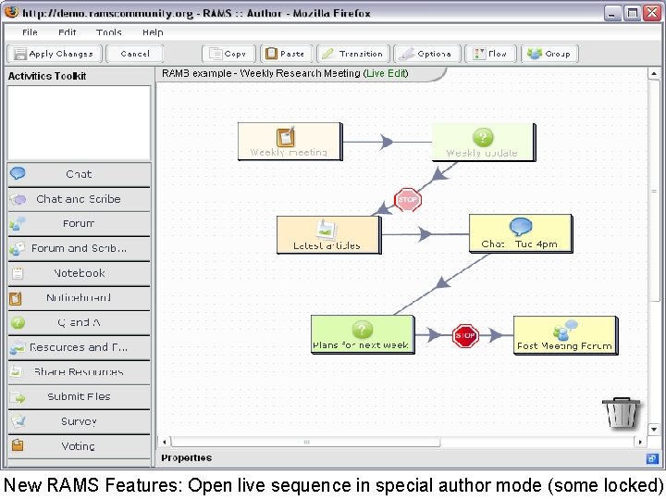
Task: Expand the Properties panel with corner icon
Action: pos(651,458)
